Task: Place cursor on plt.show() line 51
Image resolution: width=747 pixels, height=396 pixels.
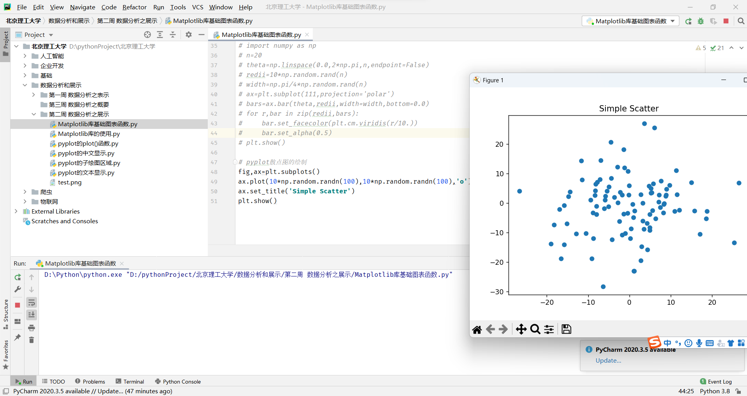Action: 258,201
